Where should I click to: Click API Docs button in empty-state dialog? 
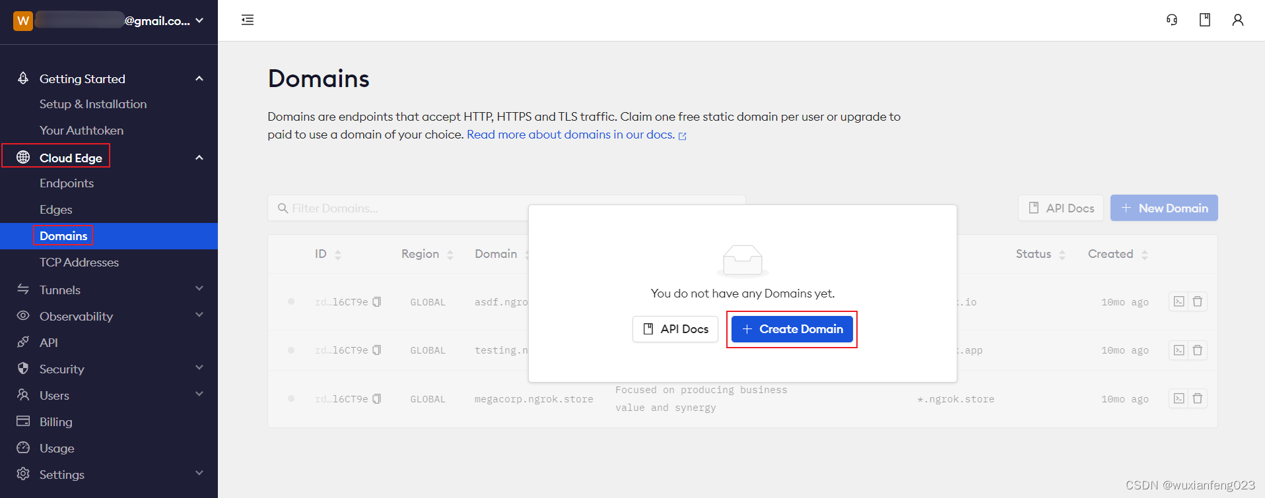click(675, 329)
